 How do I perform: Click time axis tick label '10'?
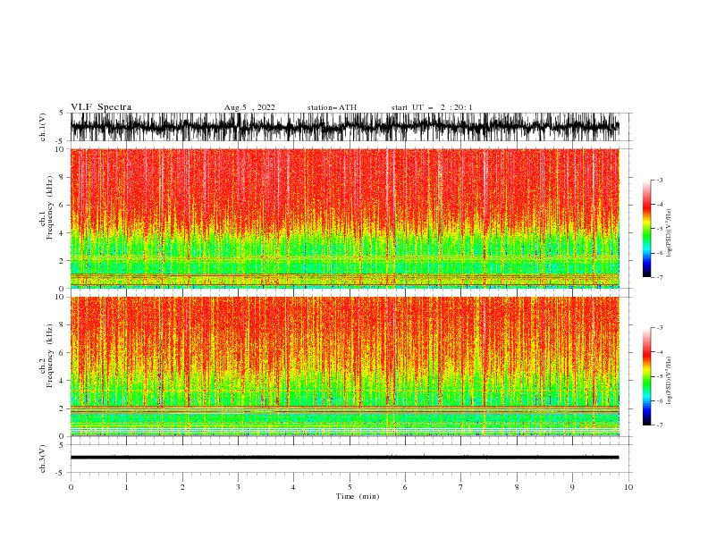[x=628, y=487]
